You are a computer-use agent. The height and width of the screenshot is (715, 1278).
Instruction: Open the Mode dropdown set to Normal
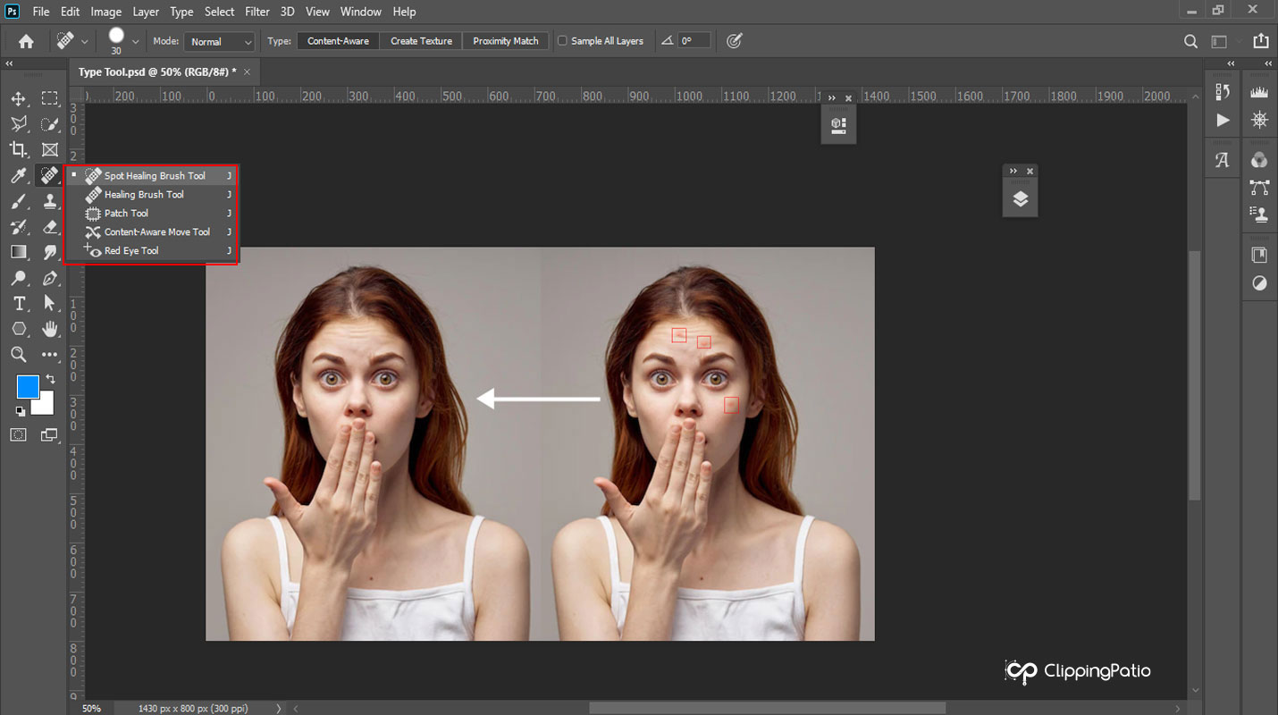(x=220, y=42)
